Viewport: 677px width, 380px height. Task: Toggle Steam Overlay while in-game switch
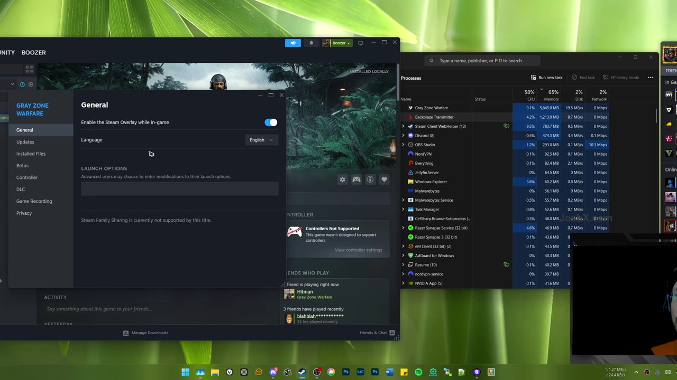pyautogui.click(x=271, y=122)
